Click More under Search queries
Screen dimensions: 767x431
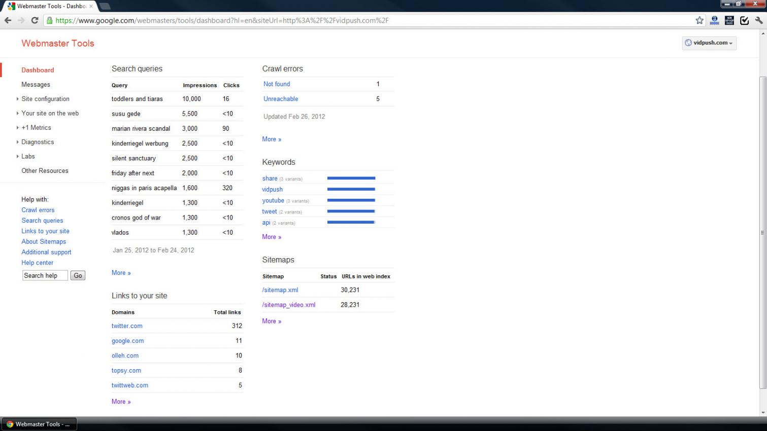121,273
